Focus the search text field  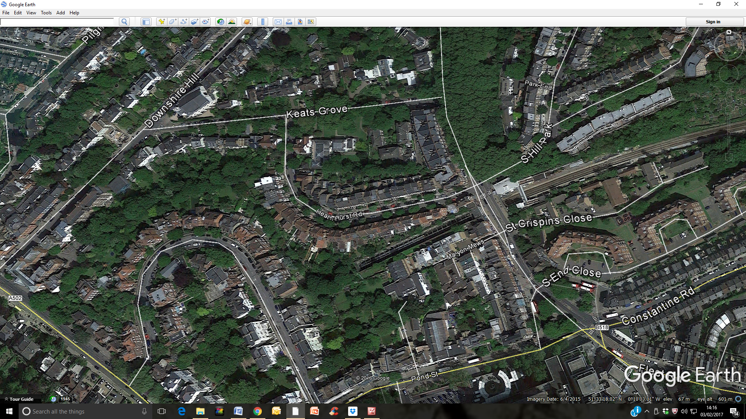pyautogui.click(x=57, y=22)
